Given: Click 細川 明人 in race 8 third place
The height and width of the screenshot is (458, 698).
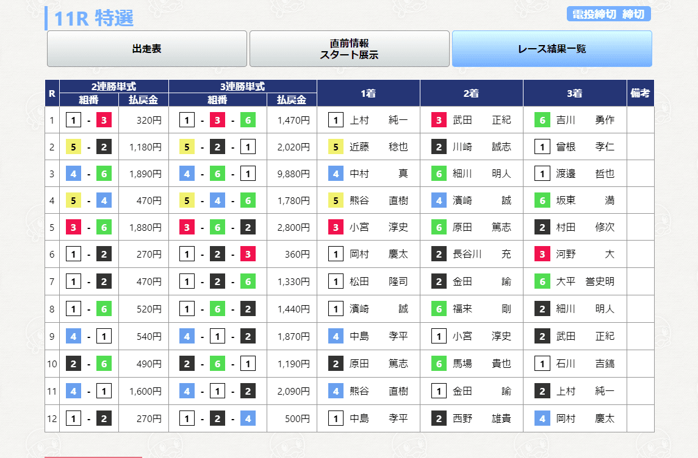Looking at the screenshot, I should [x=585, y=309].
